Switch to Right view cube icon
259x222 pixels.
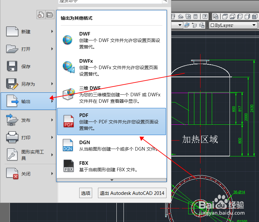click(247, 16)
